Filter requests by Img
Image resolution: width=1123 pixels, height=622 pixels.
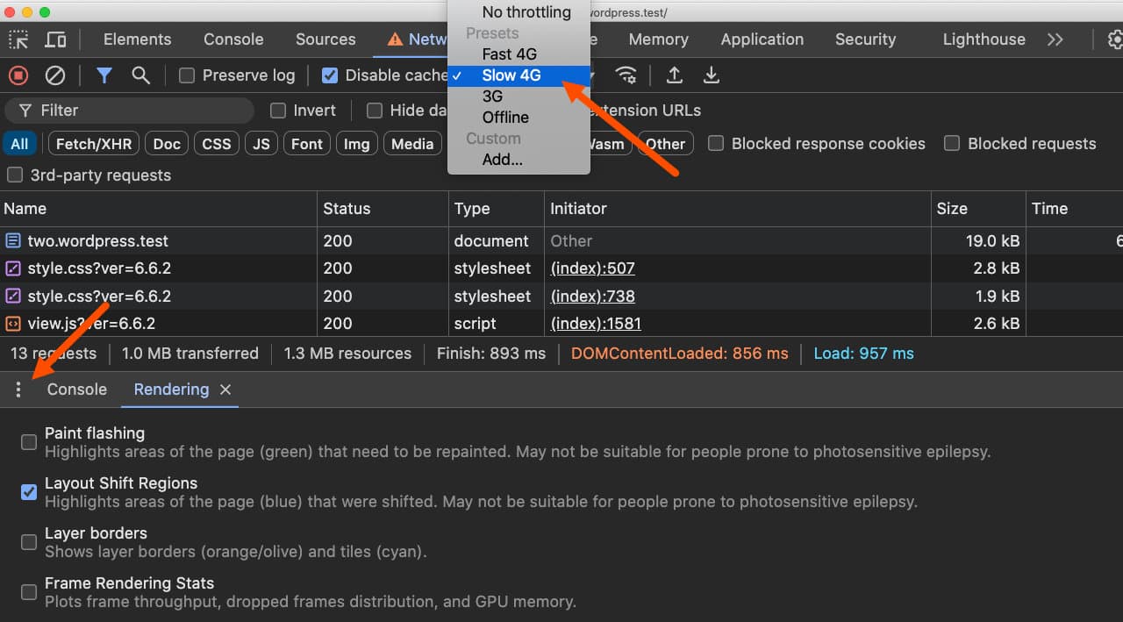click(x=356, y=144)
